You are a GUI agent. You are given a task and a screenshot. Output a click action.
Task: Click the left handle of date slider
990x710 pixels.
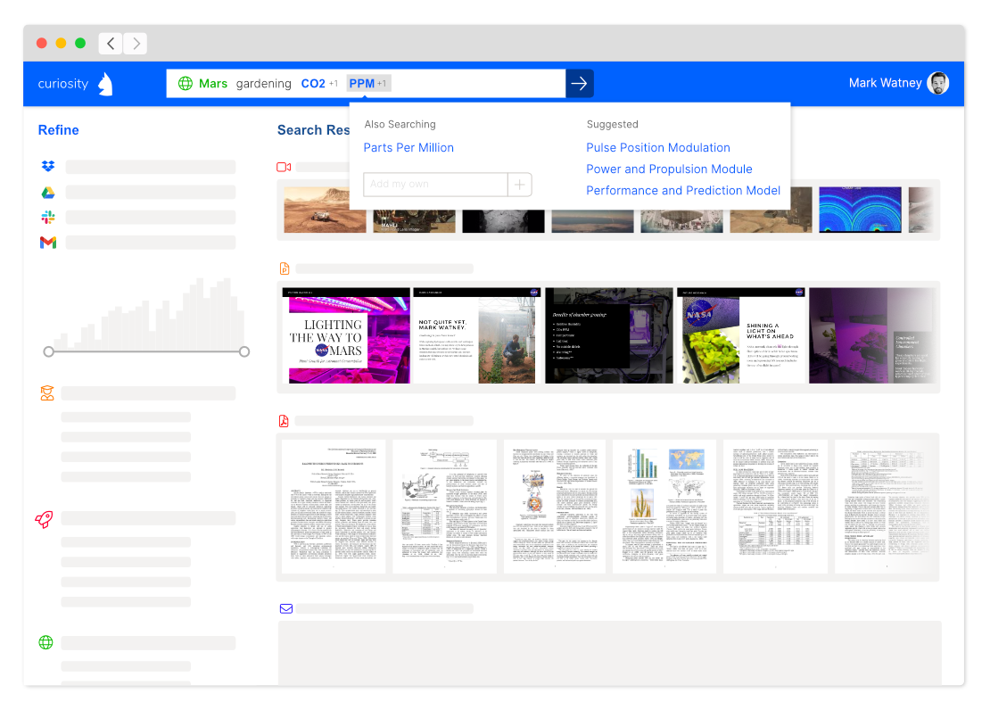click(x=49, y=351)
